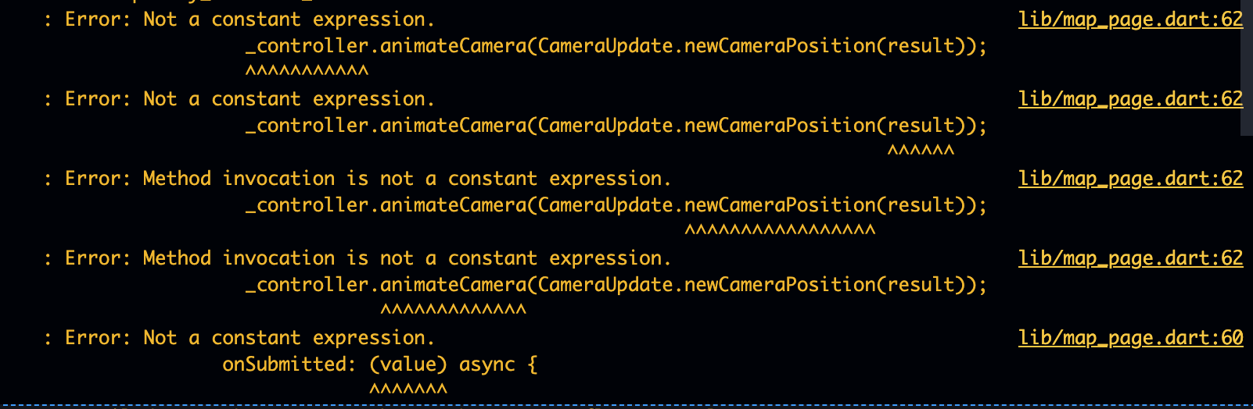Click the code line above the "animateCamera" carets
1253x409 pixels.
tap(616, 285)
